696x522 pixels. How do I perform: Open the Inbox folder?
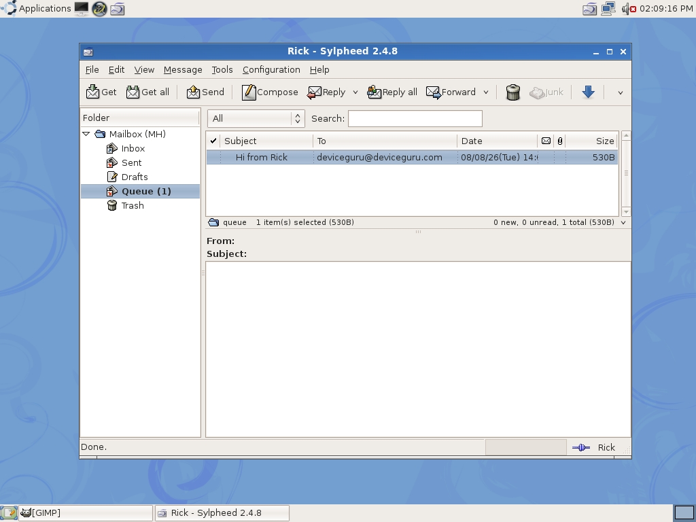(x=133, y=148)
